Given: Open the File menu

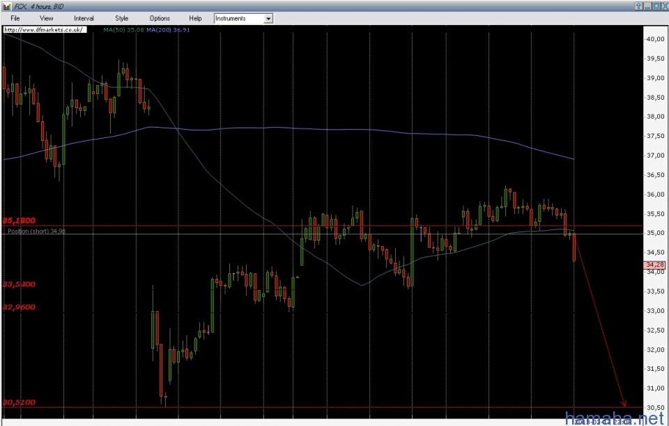Looking at the screenshot, I should pos(15,18).
